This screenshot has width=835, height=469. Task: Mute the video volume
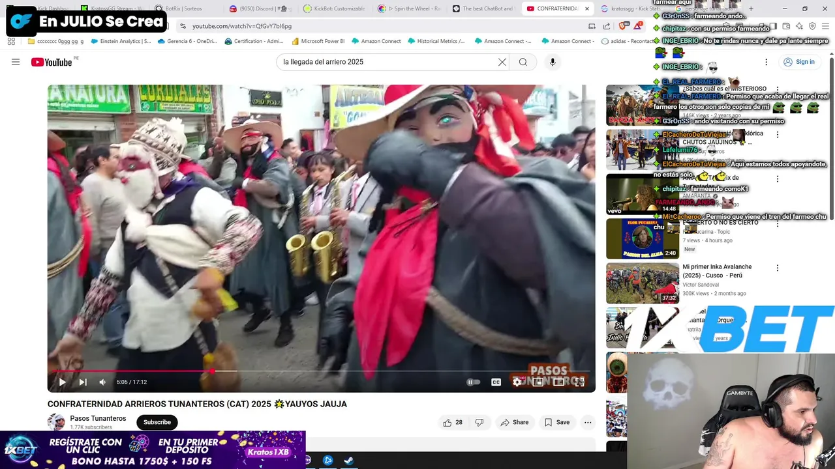click(x=102, y=382)
